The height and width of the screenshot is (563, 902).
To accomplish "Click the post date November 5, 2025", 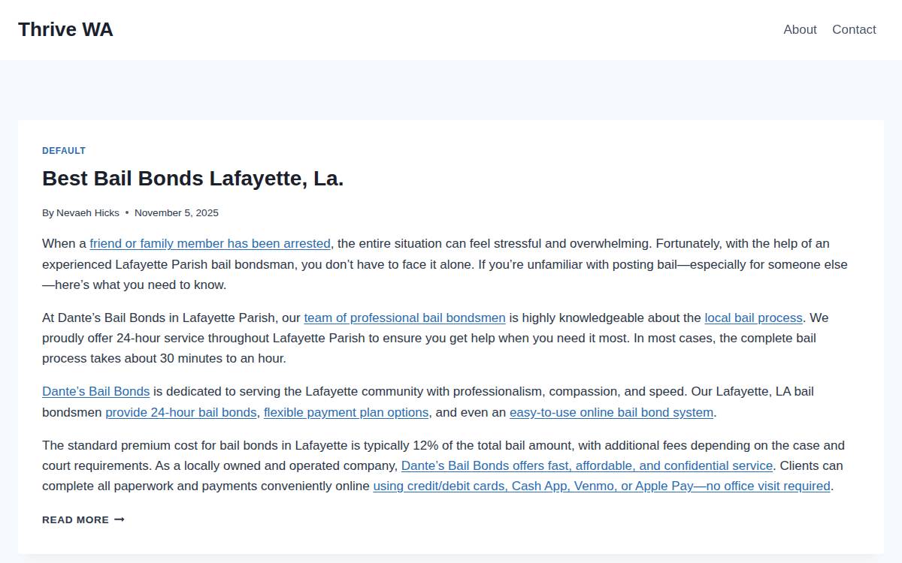I will coord(177,213).
